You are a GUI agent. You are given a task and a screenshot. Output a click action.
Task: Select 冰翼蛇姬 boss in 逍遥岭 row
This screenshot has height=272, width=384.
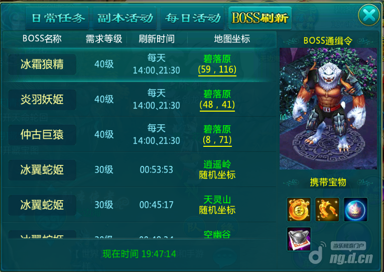pos(42,170)
